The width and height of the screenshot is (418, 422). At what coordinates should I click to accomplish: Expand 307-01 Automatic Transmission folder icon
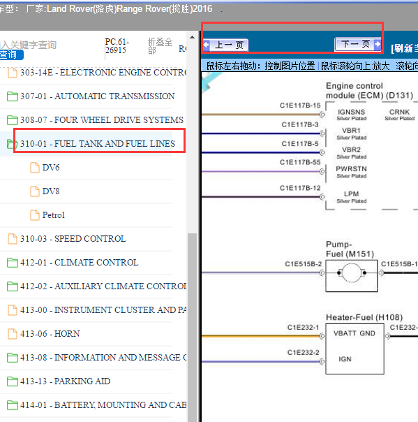pos(13,96)
